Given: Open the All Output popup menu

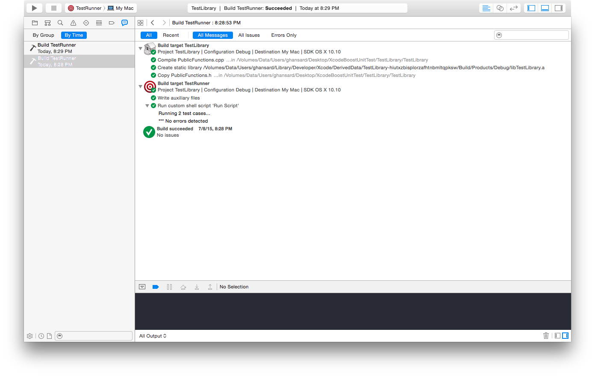Looking at the screenshot, I should click(x=153, y=336).
